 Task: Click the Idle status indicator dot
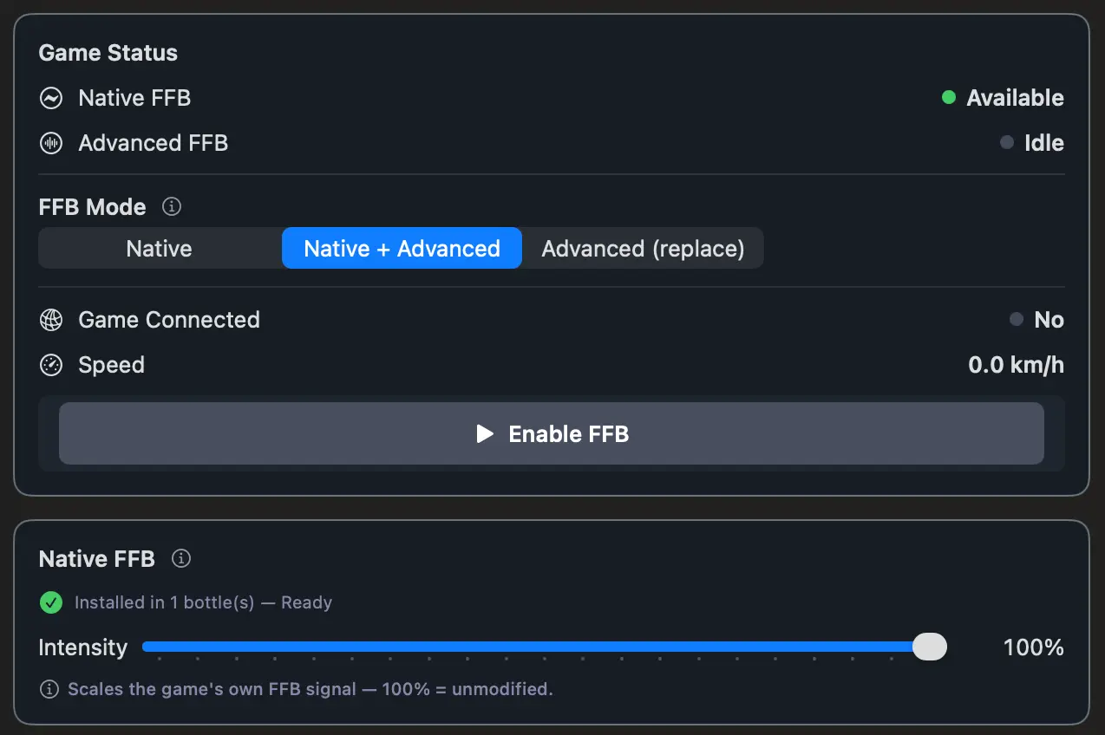point(1006,143)
